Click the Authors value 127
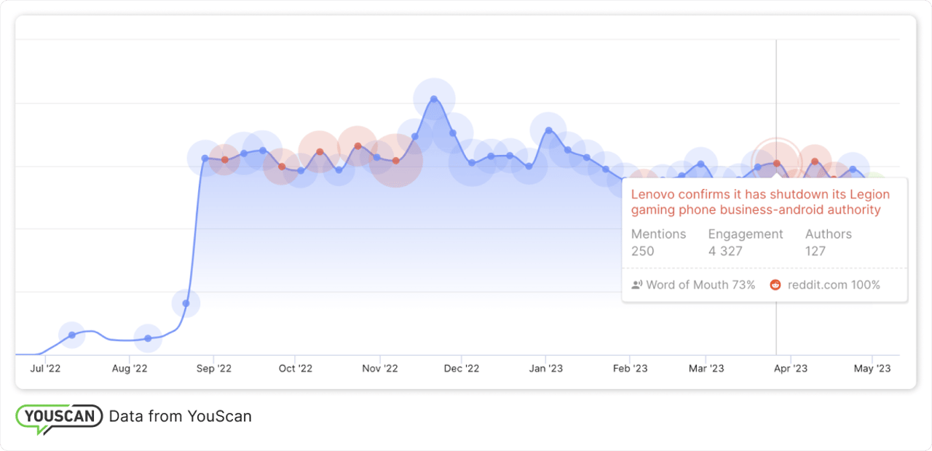Screen dimensions: 932x451 pyautogui.click(x=815, y=251)
